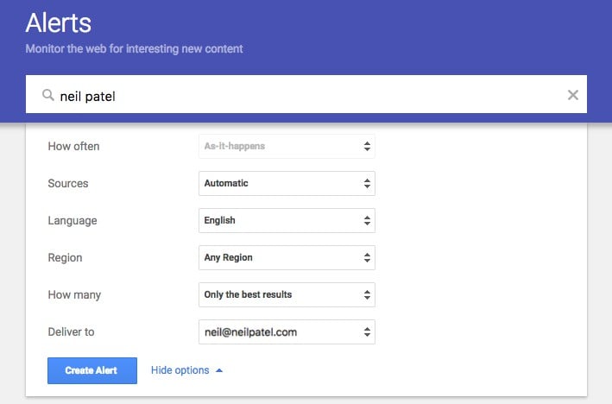Image resolution: width=612 pixels, height=404 pixels.
Task: Click the Hide options up-arrow icon
Action: (219, 370)
